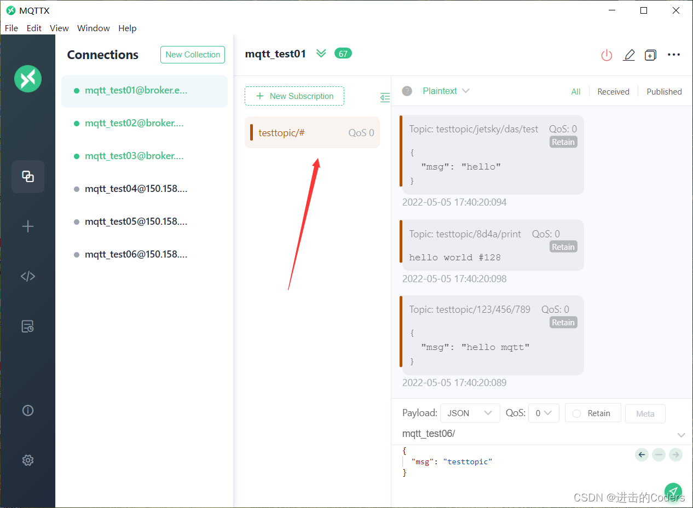The height and width of the screenshot is (508, 693).
Task: Open the Edit menu
Action: click(34, 28)
